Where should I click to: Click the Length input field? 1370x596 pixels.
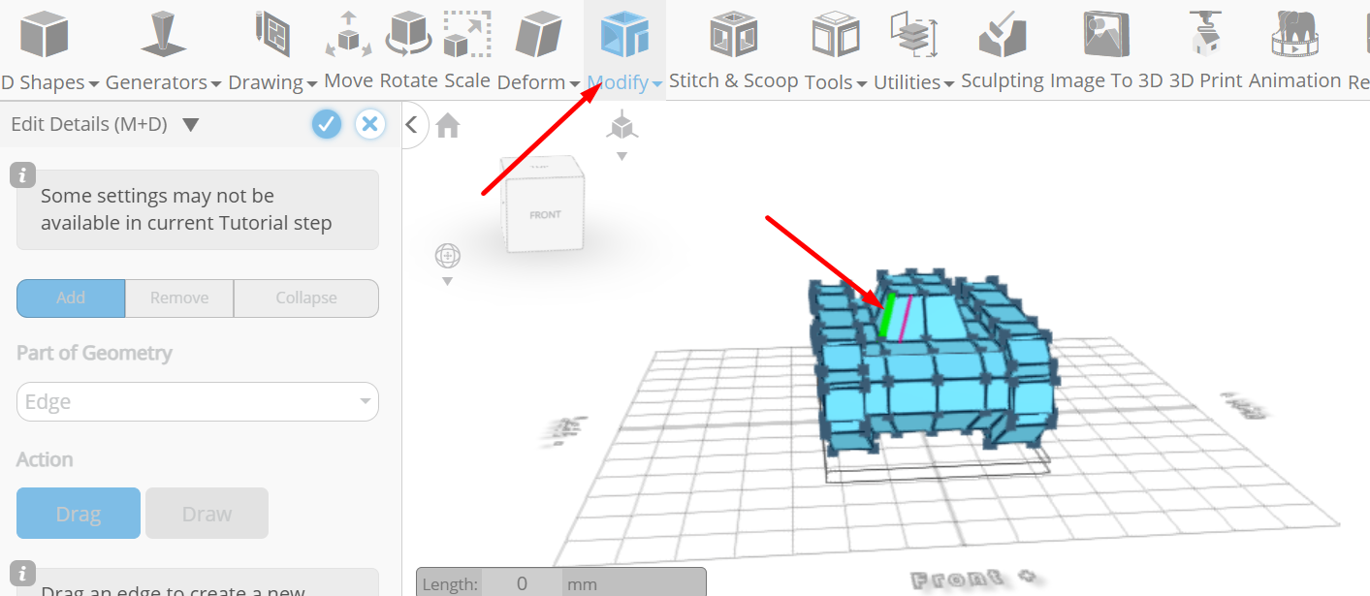coord(522,583)
